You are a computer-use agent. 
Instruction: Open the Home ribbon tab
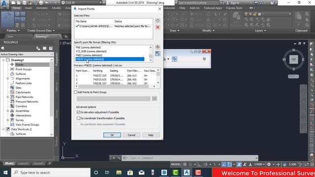point(16,8)
